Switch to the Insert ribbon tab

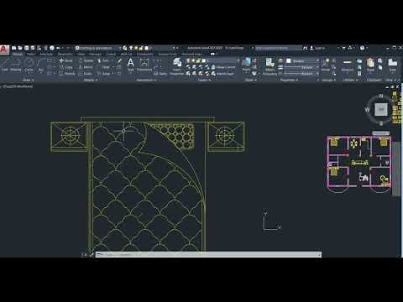tap(30, 55)
